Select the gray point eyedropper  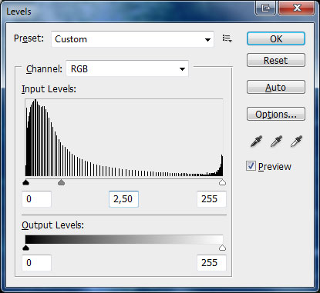(276, 142)
